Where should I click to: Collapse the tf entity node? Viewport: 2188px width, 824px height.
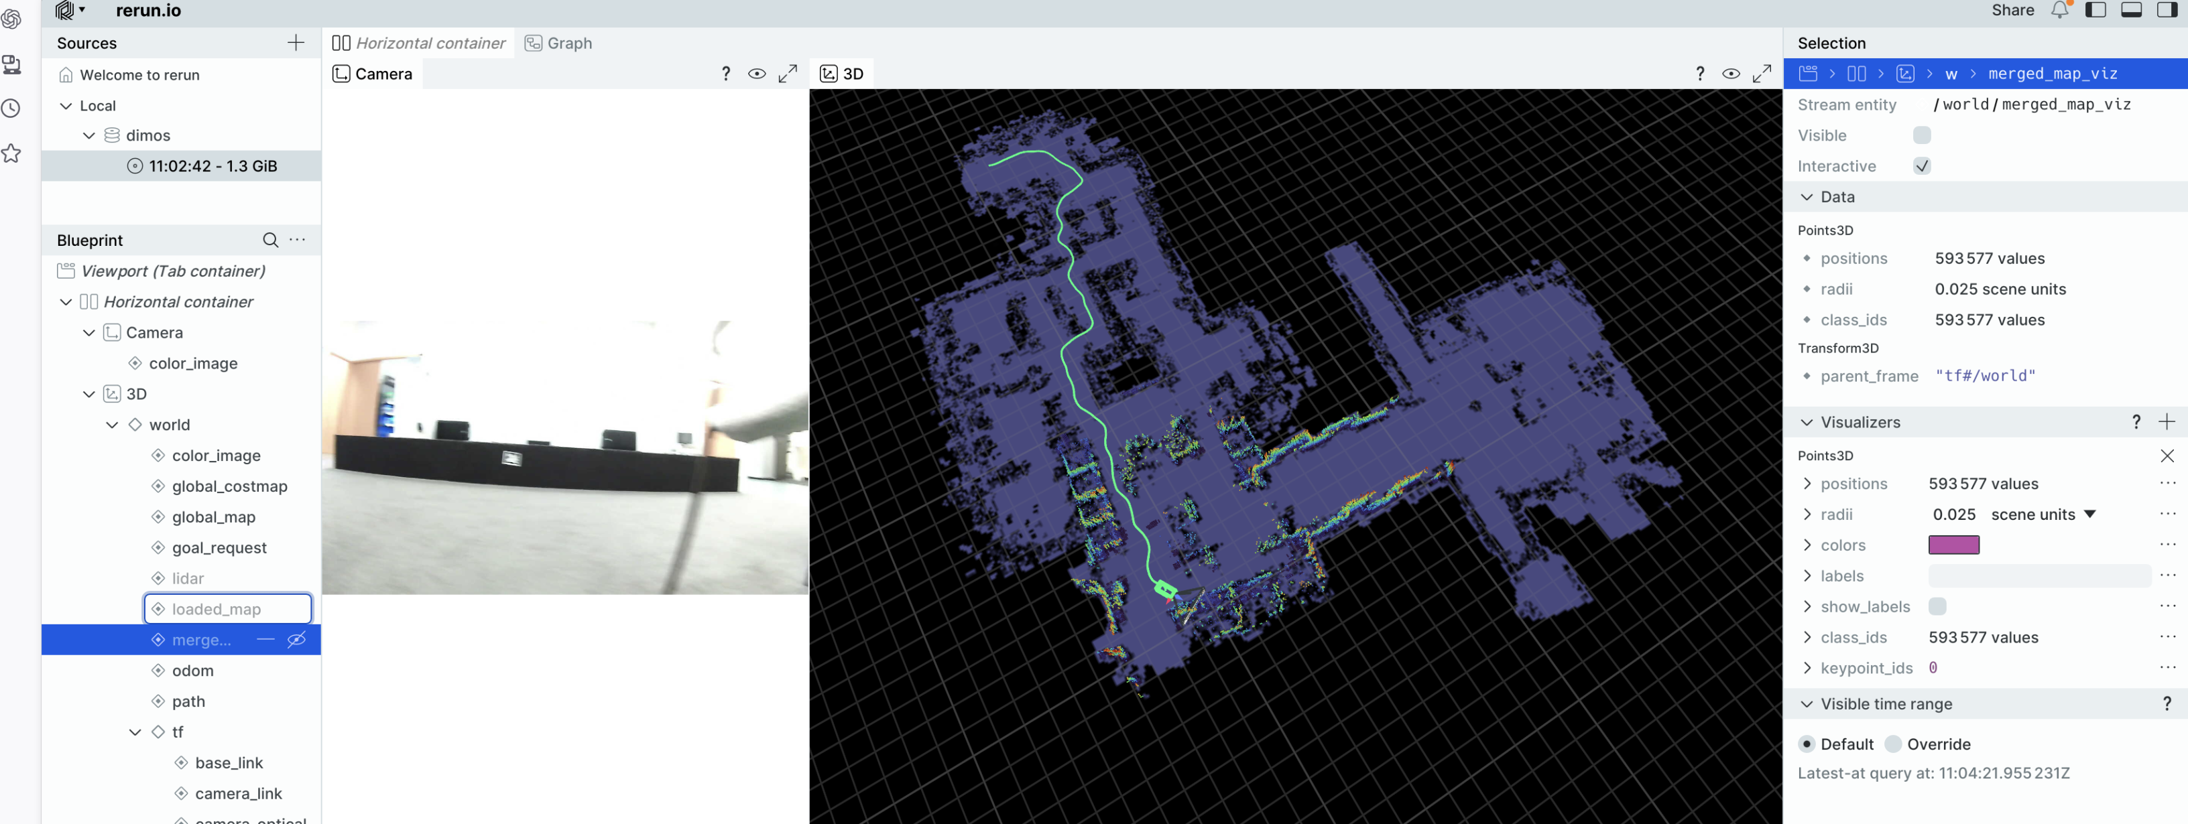coord(134,732)
